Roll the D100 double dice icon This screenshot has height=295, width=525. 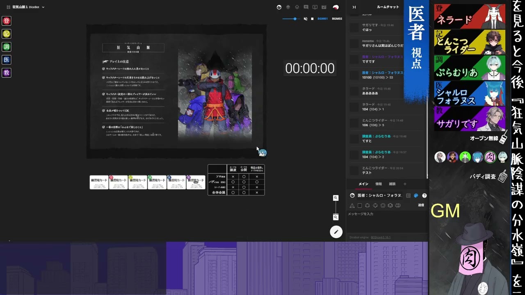pos(398,206)
